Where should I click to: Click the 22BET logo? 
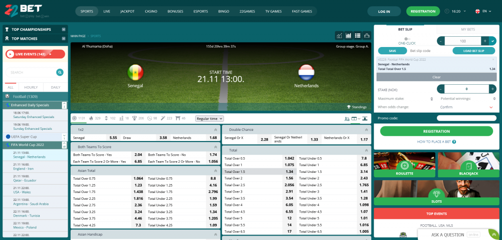27,11
